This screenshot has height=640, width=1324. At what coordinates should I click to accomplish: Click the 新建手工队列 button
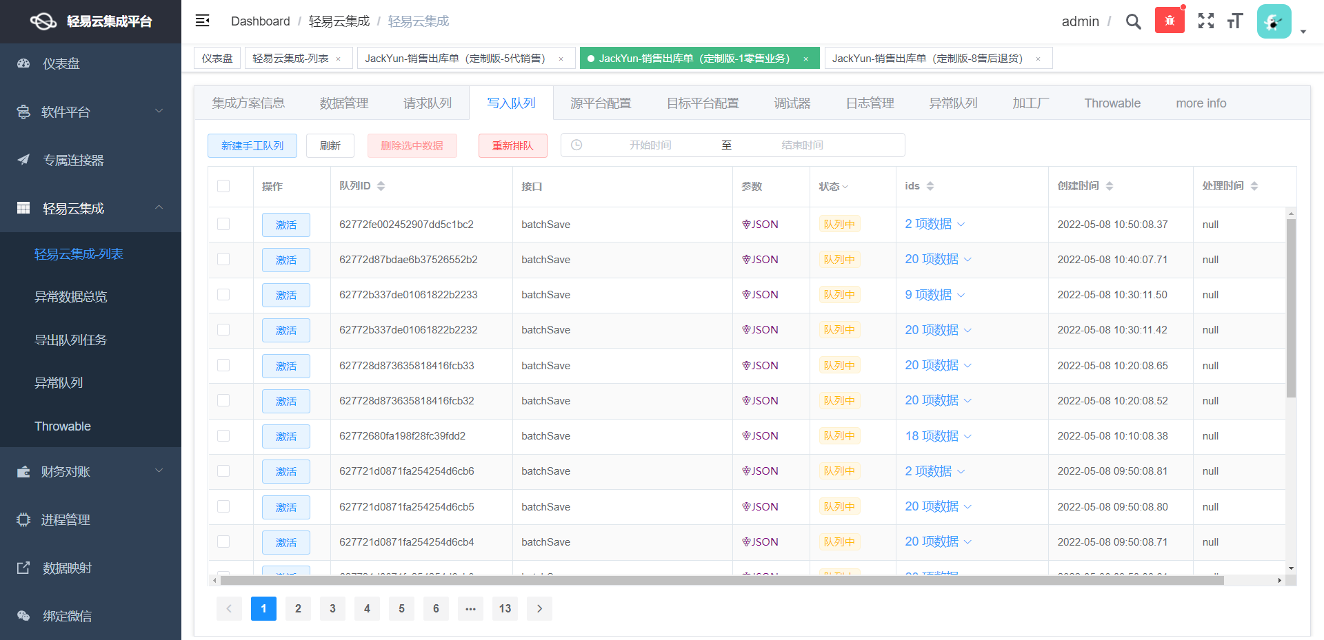coord(252,145)
